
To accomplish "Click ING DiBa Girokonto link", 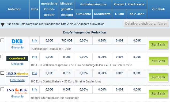I will point(17,96).
